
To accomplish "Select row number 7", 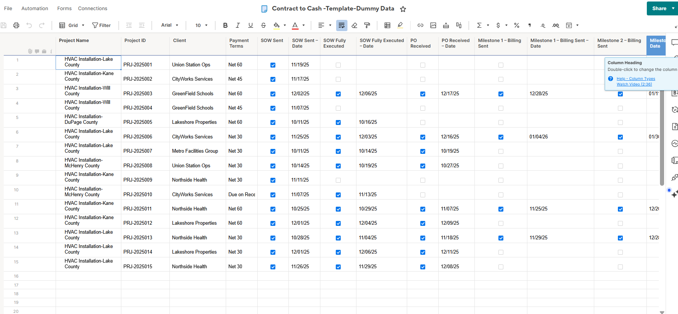I will click(17, 146).
